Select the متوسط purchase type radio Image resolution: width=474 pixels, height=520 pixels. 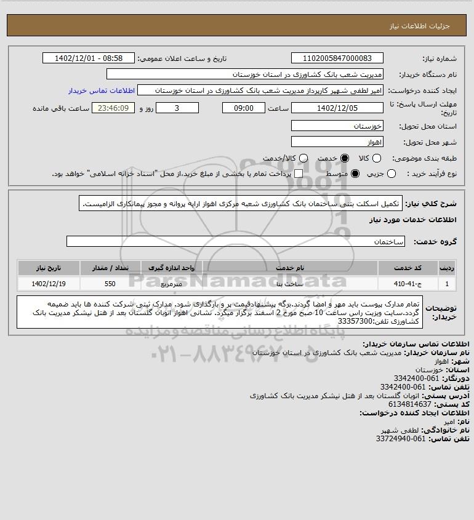point(355,174)
